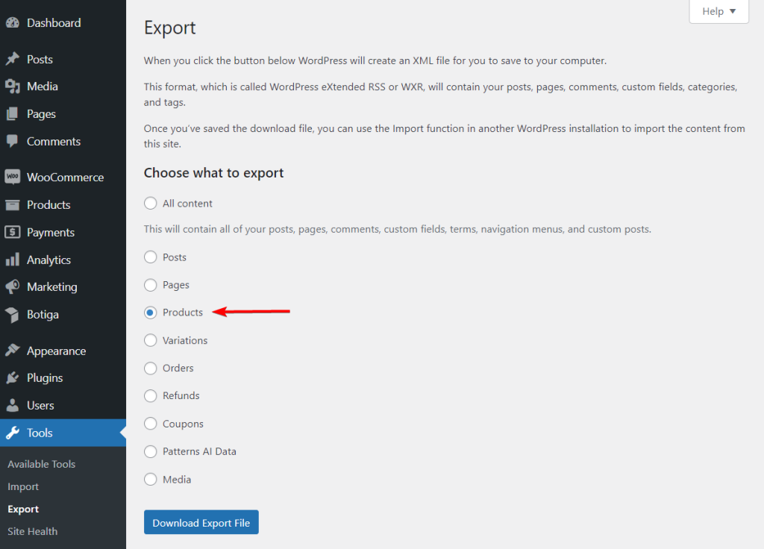Select the Pages export radio button
Image resolution: width=764 pixels, height=549 pixels.
point(151,284)
